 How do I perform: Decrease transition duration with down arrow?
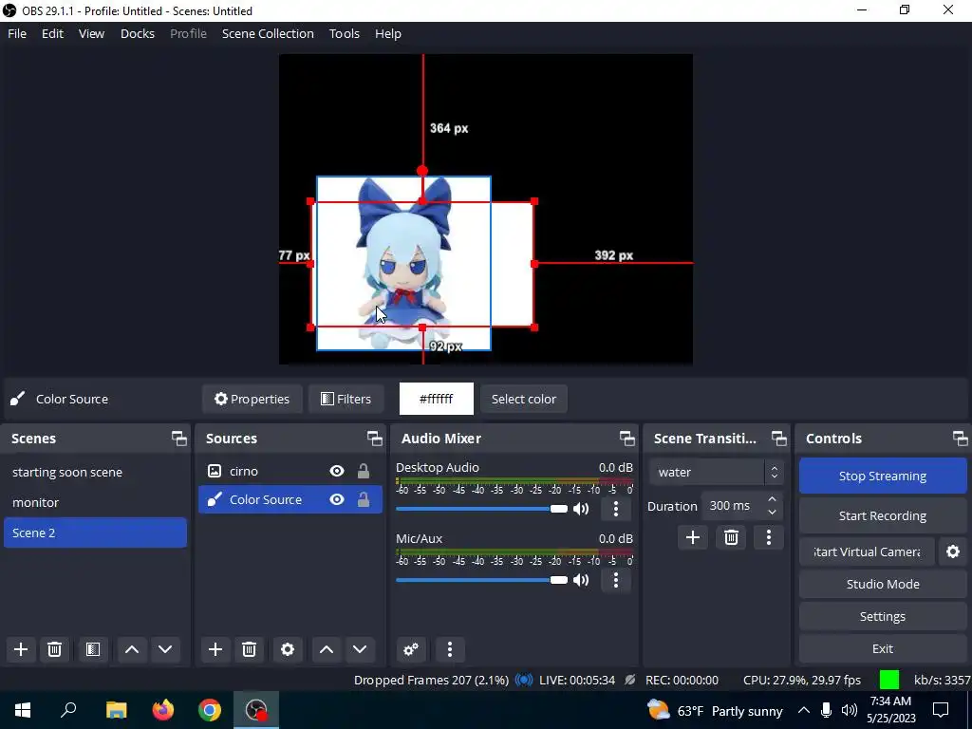(x=772, y=513)
